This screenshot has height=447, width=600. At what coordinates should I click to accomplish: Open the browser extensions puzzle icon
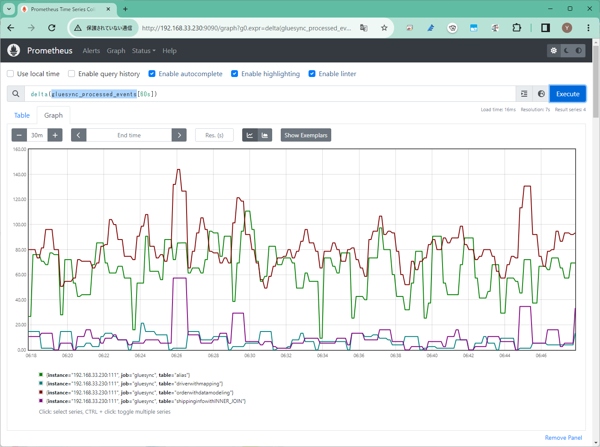[x=517, y=28]
